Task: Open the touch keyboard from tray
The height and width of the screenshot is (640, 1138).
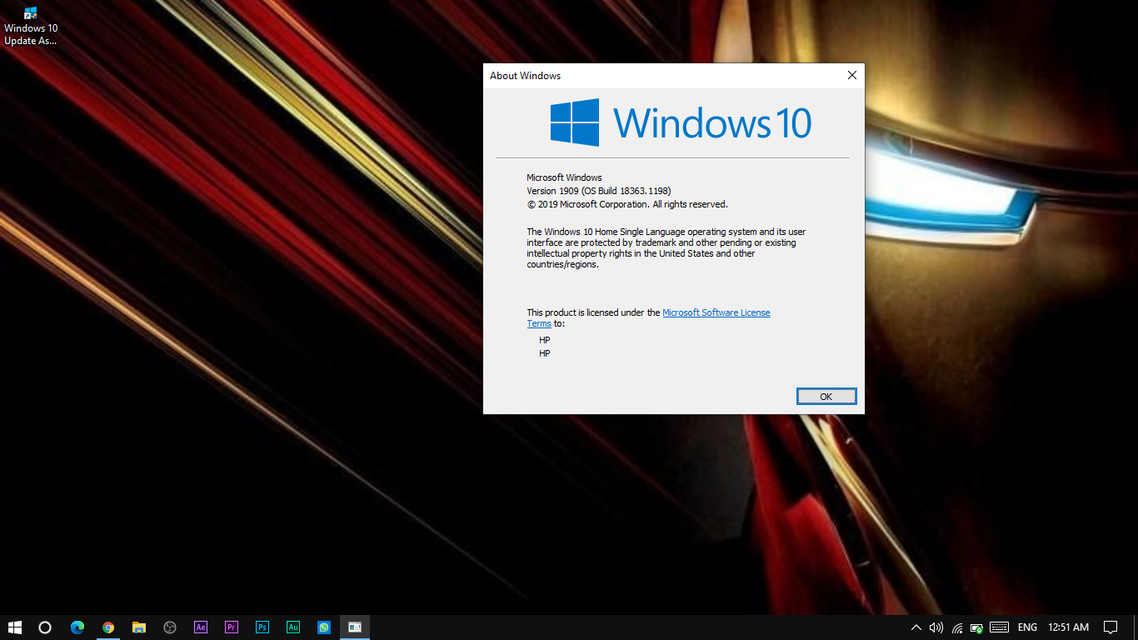Action: pos(1000,627)
